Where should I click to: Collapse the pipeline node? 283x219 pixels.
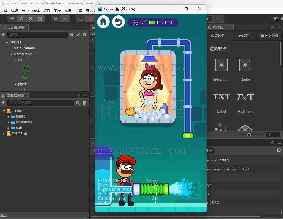(x=16, y=84)
